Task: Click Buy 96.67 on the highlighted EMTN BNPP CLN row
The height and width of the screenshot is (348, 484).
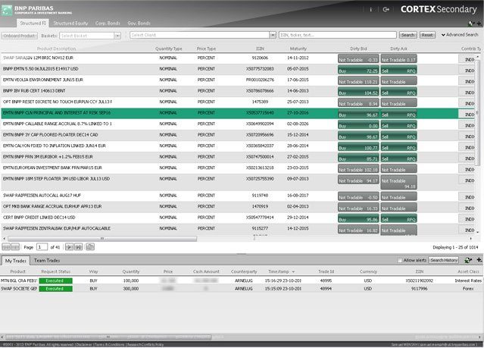Action: click(358, 114)
